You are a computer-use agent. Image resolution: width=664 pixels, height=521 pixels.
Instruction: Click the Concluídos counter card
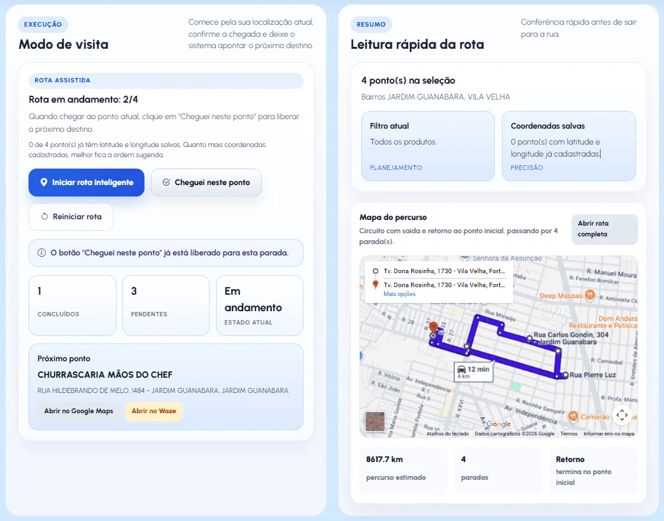72,306
